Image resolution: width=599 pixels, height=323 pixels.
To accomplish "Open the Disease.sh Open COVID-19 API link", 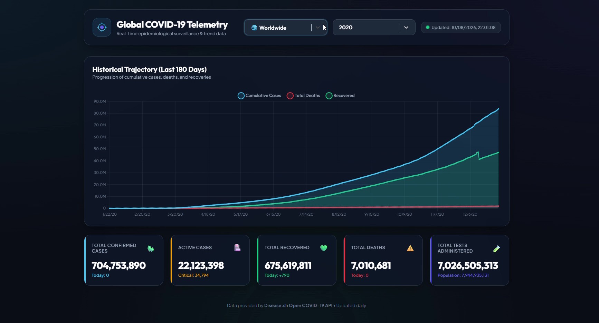I will coord(298,305).
